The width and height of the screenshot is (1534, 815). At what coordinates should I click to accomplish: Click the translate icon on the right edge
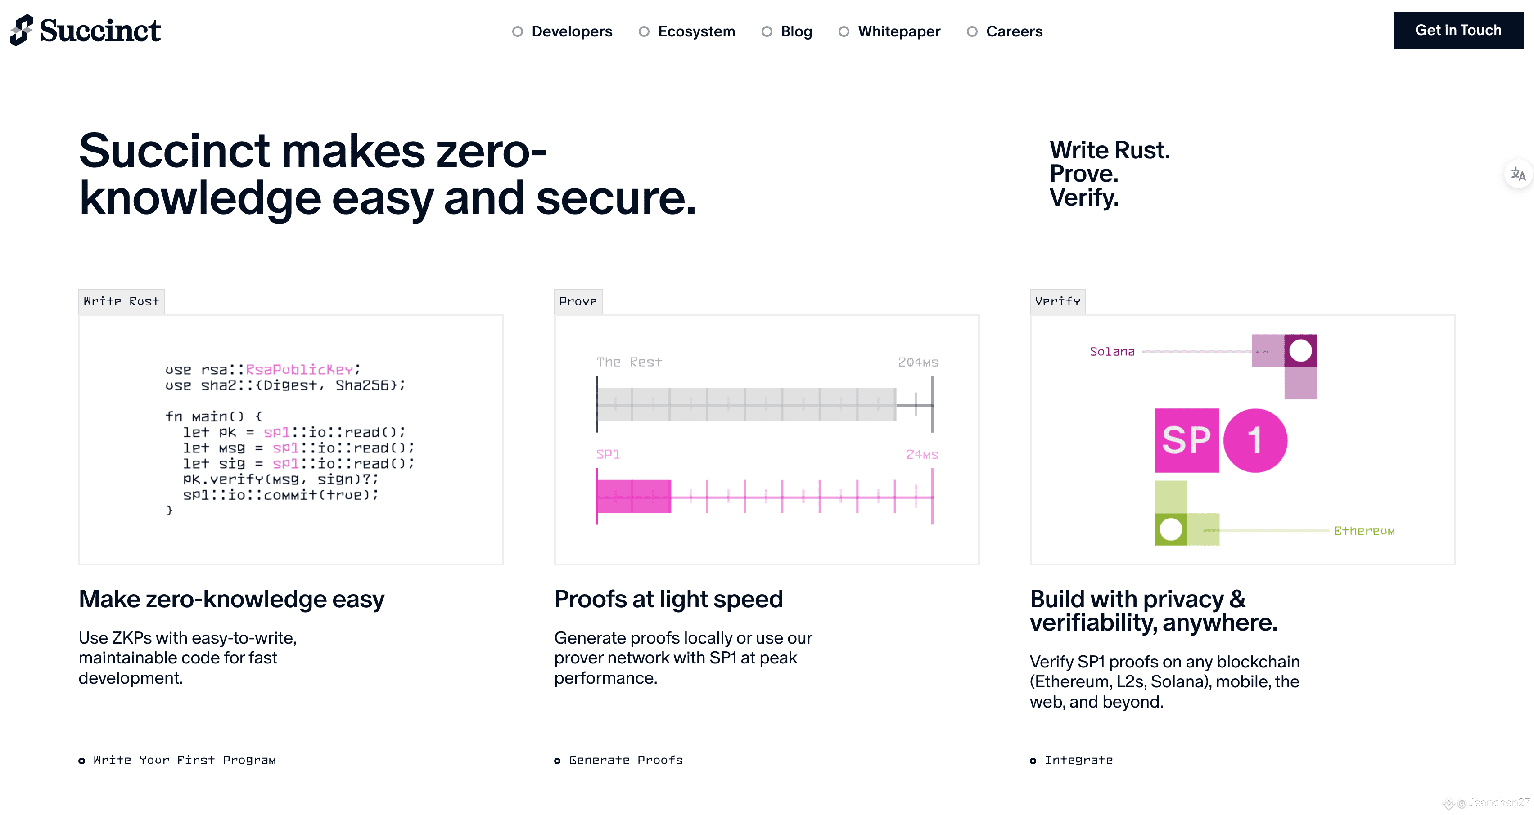tap(1518, 175)
